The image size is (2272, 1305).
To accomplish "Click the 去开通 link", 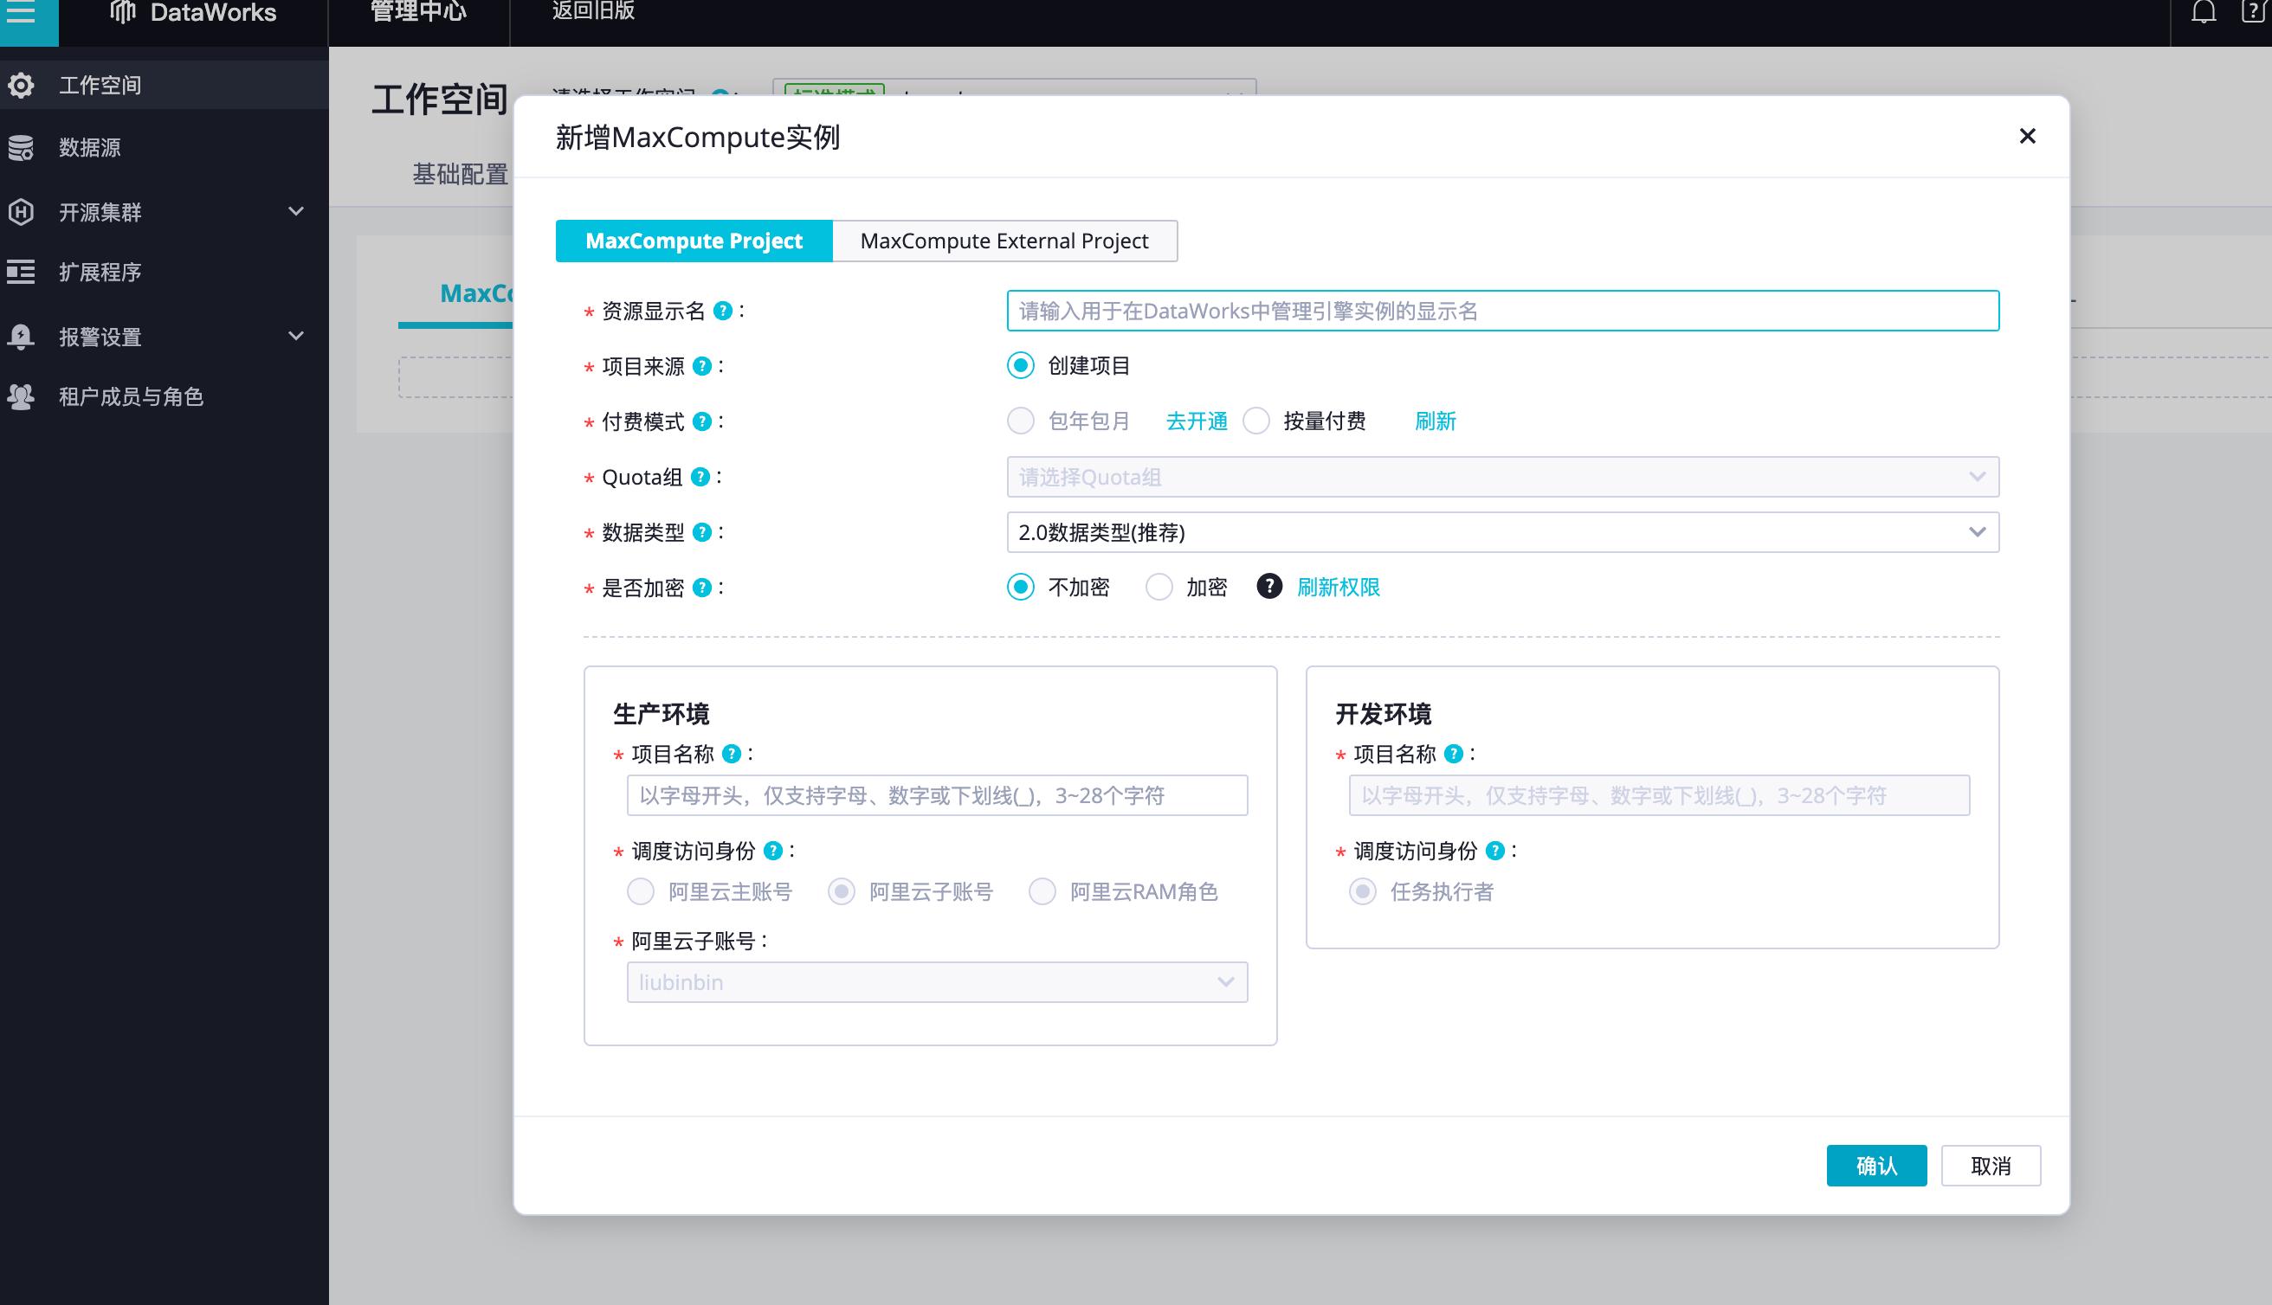I will (x=1196, y=421).
